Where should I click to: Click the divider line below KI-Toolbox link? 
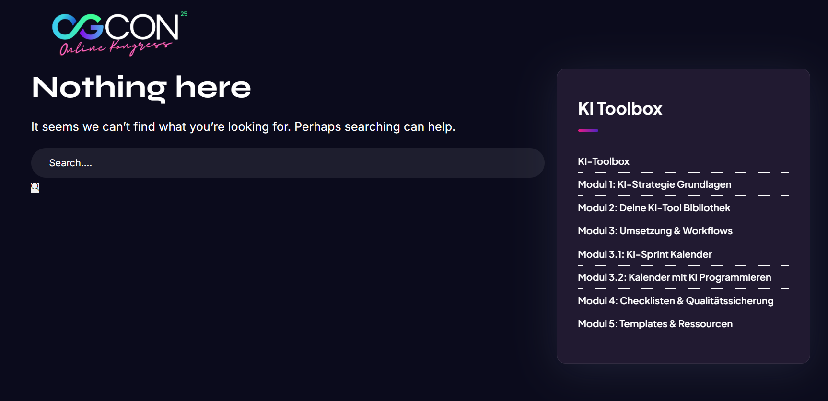[x=683, y=172]
